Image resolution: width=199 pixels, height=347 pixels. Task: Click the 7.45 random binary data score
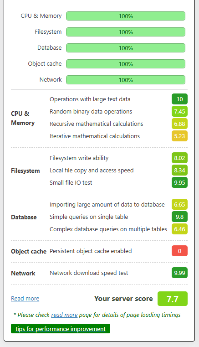coord(179,111)
